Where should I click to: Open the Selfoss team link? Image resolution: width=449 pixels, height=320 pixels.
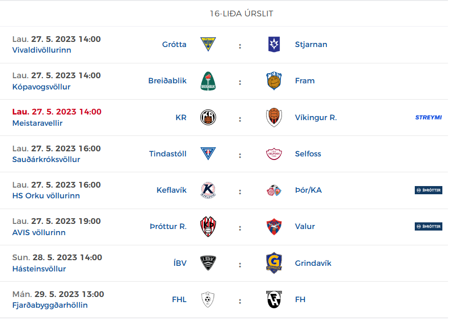[308, 154]
